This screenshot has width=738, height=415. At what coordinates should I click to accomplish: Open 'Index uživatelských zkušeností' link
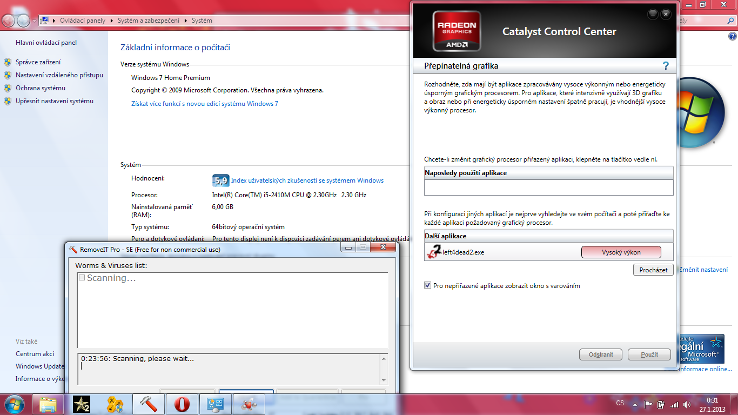(x=307, y=180)
